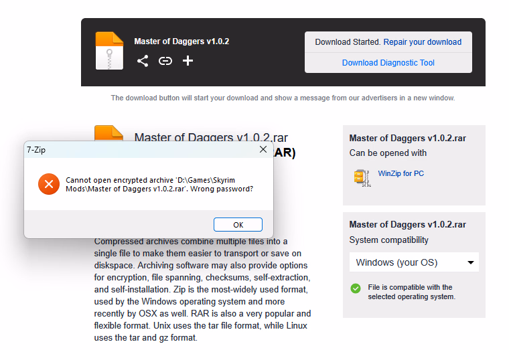Screen dimensions: 509x350
Task: Close the 7-Zip error dialog
Action: click(x=263, y=150)
